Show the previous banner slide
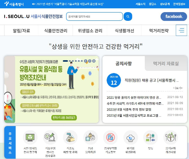189x159 pixels. 86,61
